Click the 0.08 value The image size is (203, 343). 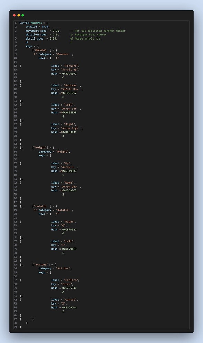[53, 38]
